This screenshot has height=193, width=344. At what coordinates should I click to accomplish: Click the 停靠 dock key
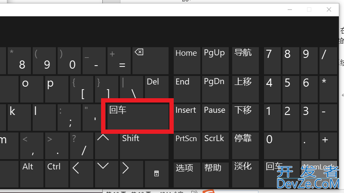click(246, 146)
